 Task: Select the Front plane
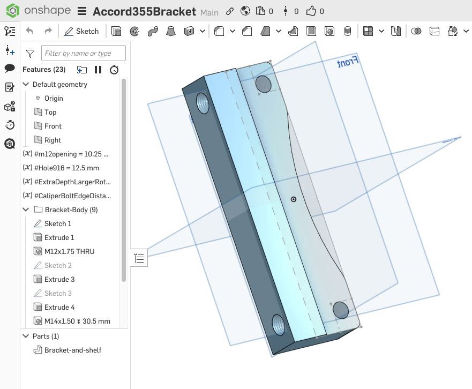click(x=53, y=126)
